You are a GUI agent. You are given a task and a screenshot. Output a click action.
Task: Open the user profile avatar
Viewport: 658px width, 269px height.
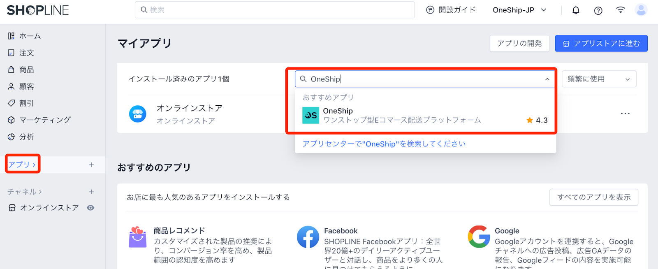pos(641,10)
